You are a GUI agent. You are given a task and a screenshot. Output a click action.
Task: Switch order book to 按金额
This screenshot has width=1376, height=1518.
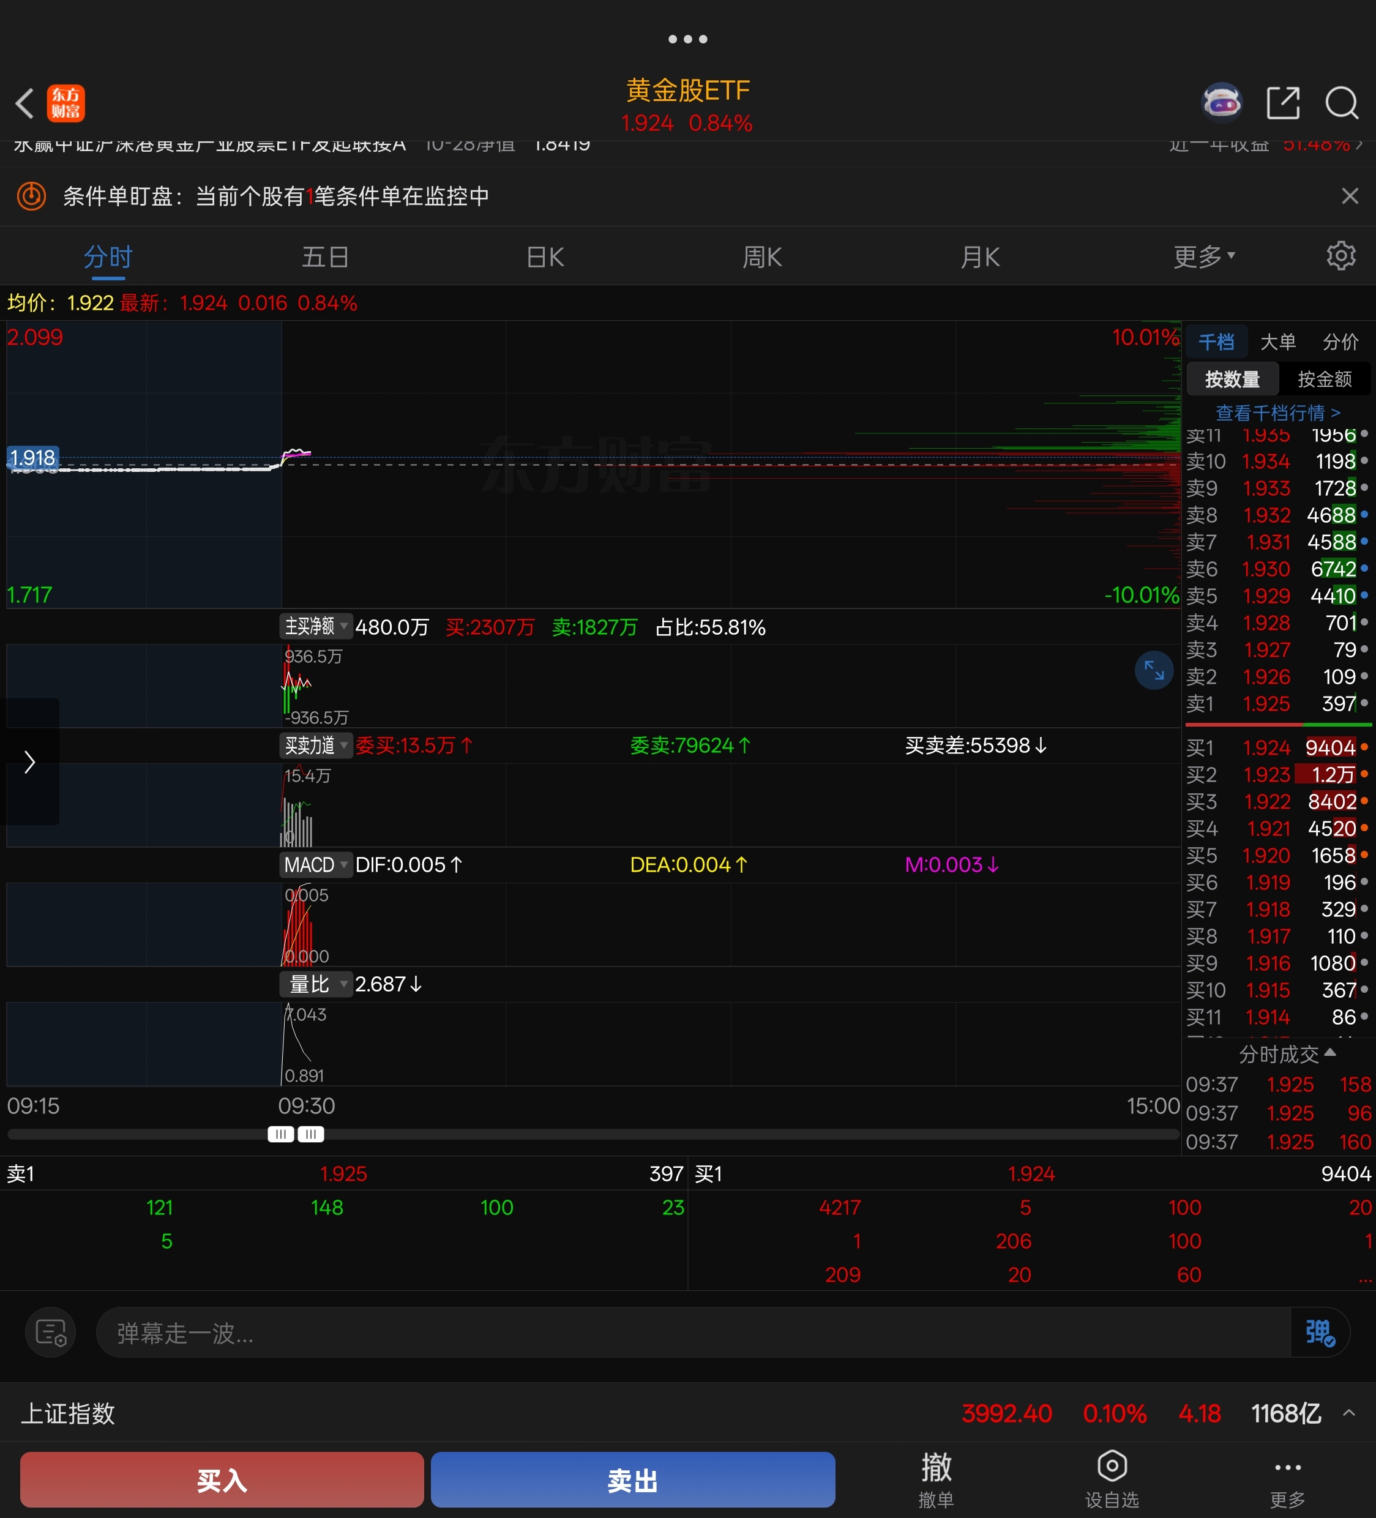coord(1324,379)
